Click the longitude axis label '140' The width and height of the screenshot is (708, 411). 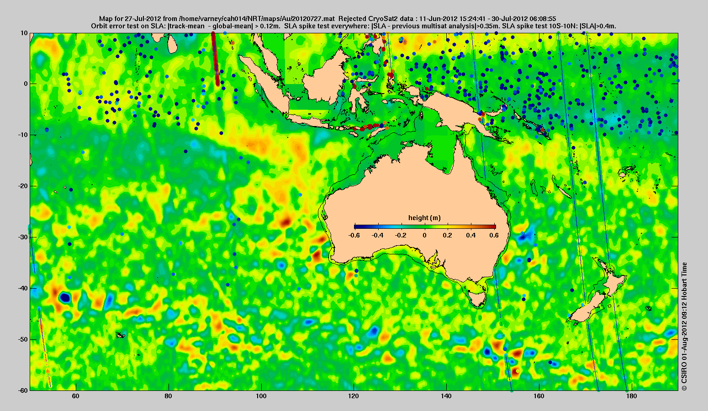[447, 396]
